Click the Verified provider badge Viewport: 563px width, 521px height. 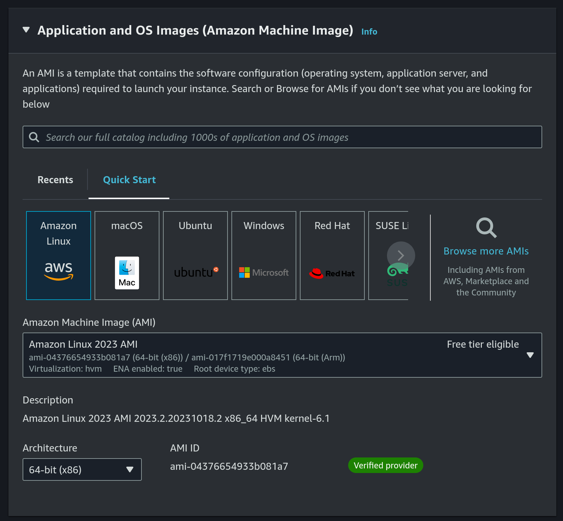point(386,465)
